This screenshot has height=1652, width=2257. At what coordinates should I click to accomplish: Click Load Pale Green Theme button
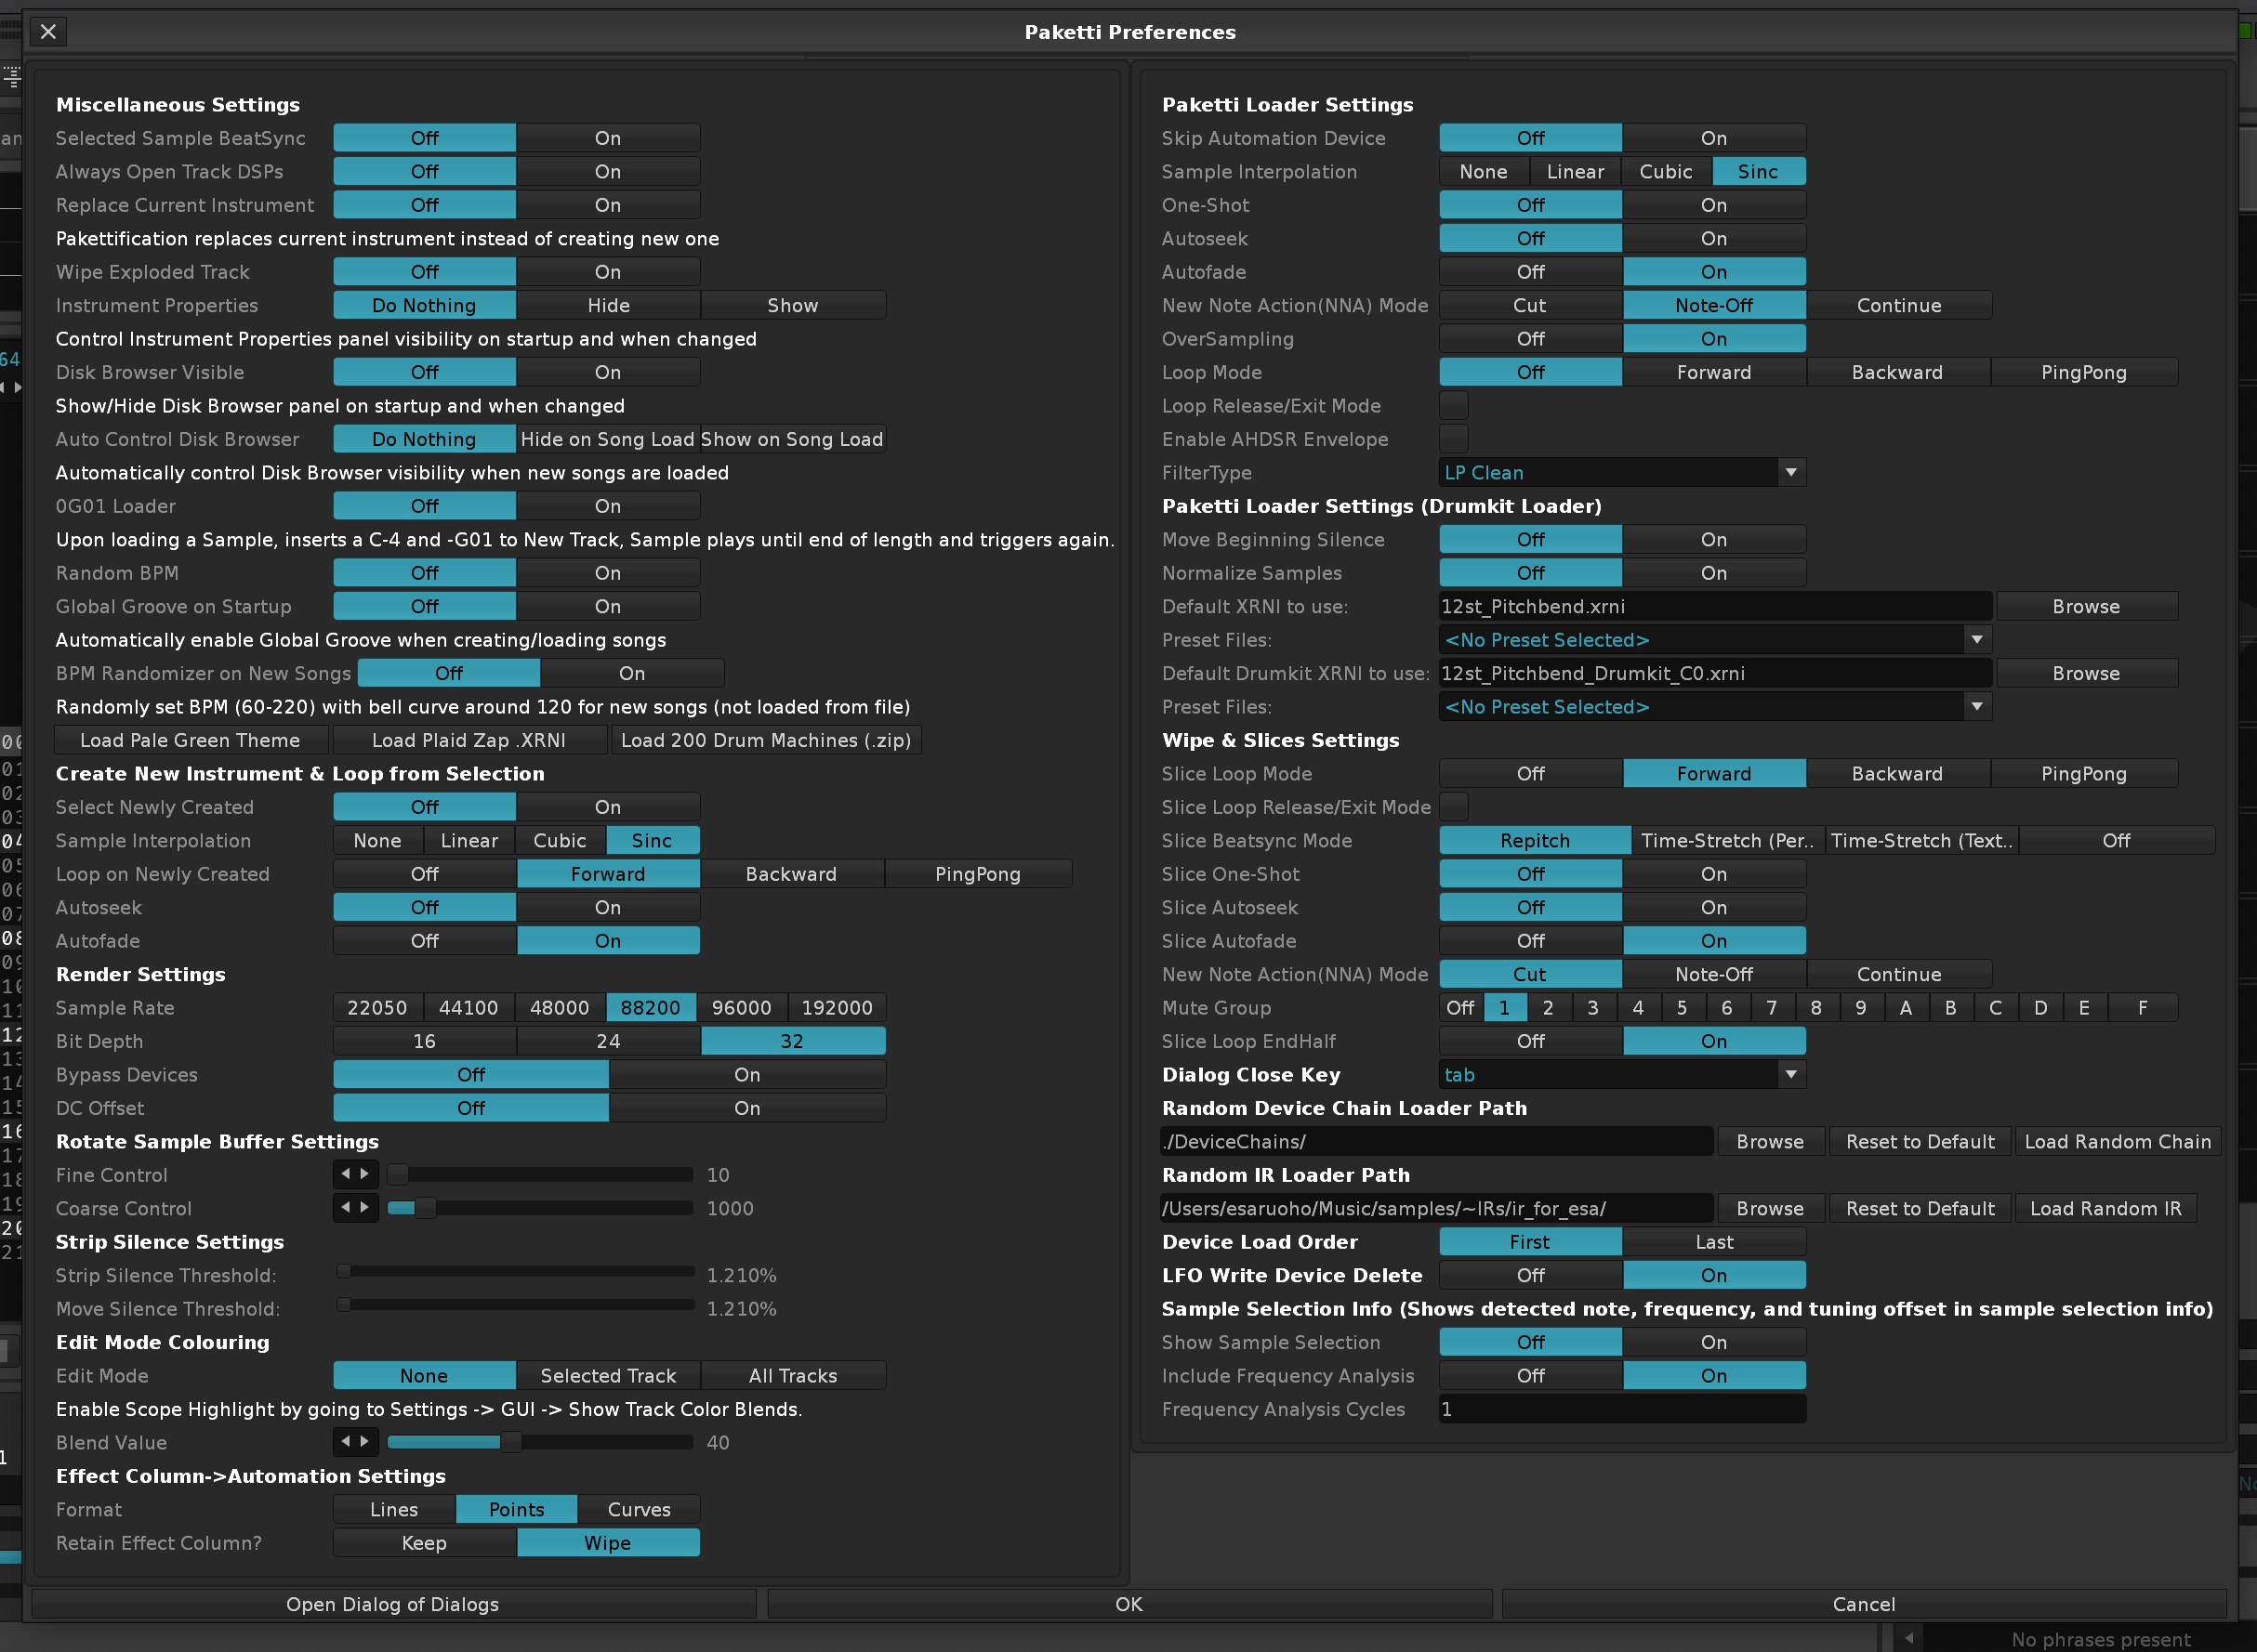click(x=190, y=740)
